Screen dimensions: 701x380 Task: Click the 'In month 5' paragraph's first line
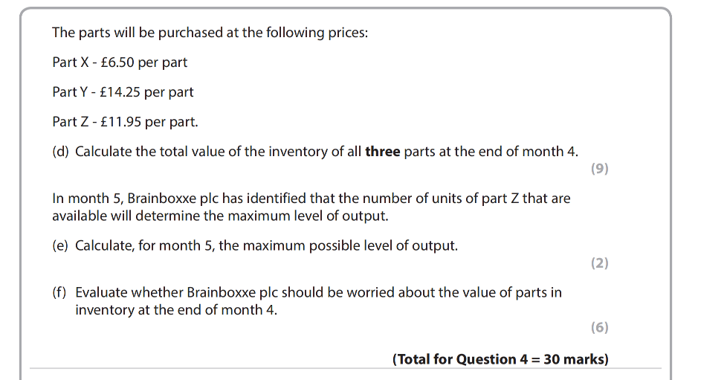[311, 199]
